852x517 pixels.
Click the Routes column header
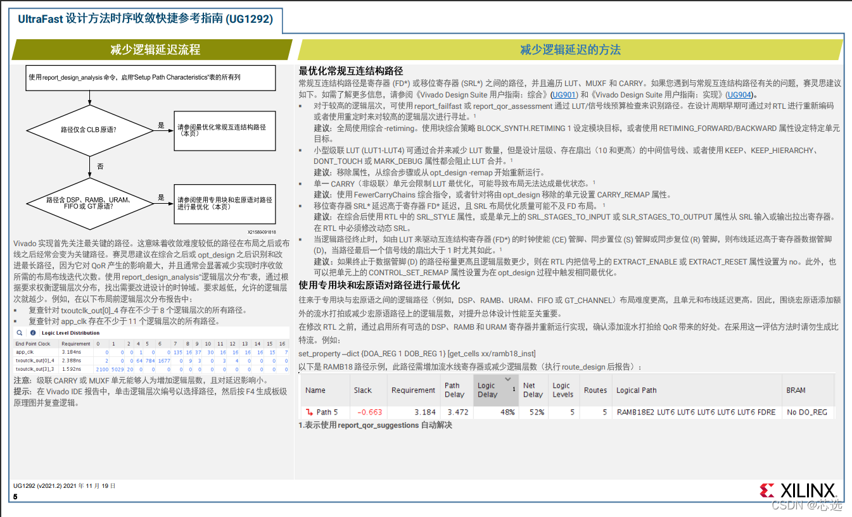595,390
